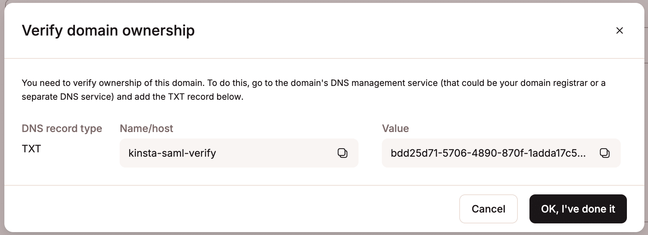This screenshot has height=235, width=648.
Task: Click the Name/host field containing kinsta-saml-verify
Action: click(218, 153)
